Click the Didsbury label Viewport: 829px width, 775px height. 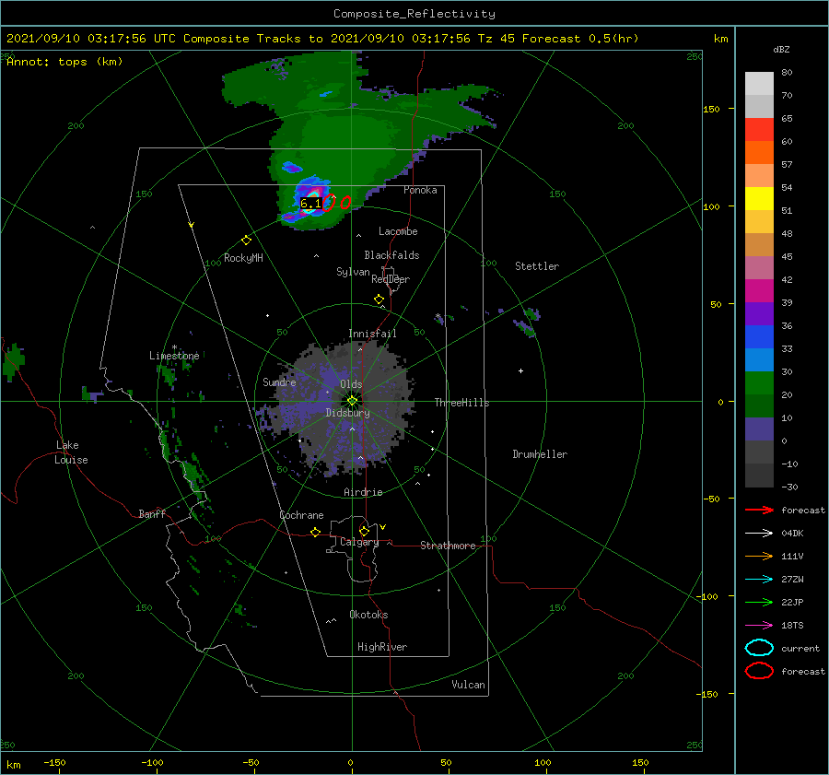(348, 413)
